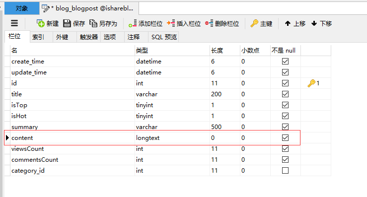Click length value 500 for summary
This screenshot has width=367, height=197.
225,127
